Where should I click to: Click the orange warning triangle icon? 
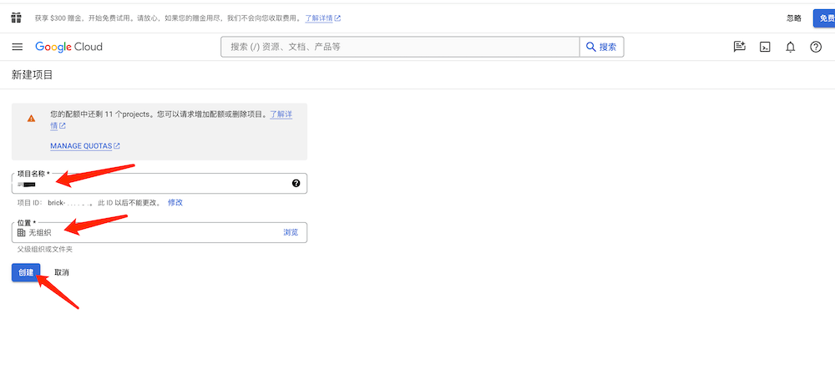[31, 119]
